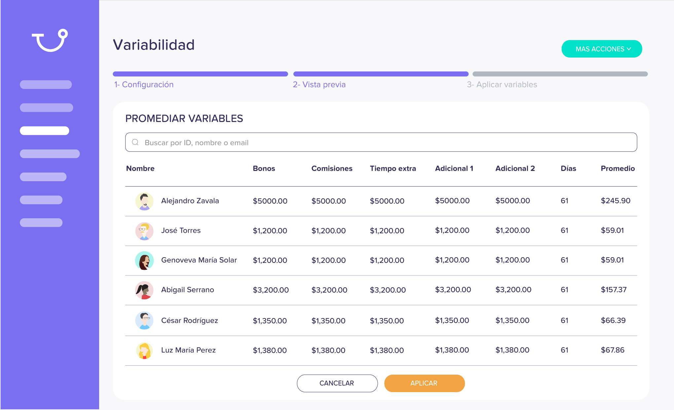
Task: Click the orange APLICAR button
Action: pos(424,383)
